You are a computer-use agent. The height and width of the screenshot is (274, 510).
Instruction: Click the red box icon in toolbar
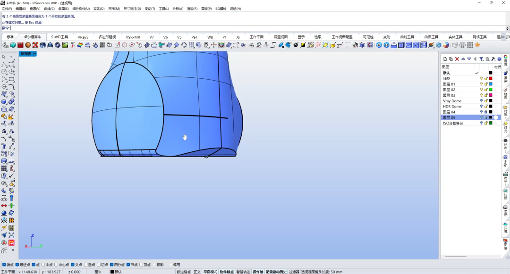click(20, 45)
